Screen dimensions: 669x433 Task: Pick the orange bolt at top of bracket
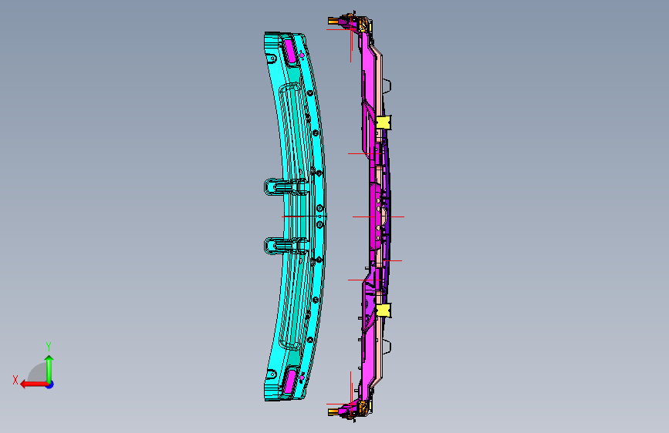[x=334, y=20]
